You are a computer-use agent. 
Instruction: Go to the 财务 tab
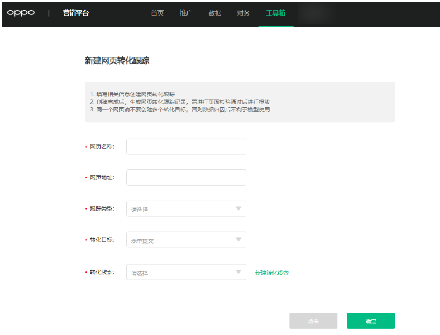tap(243, 13)
